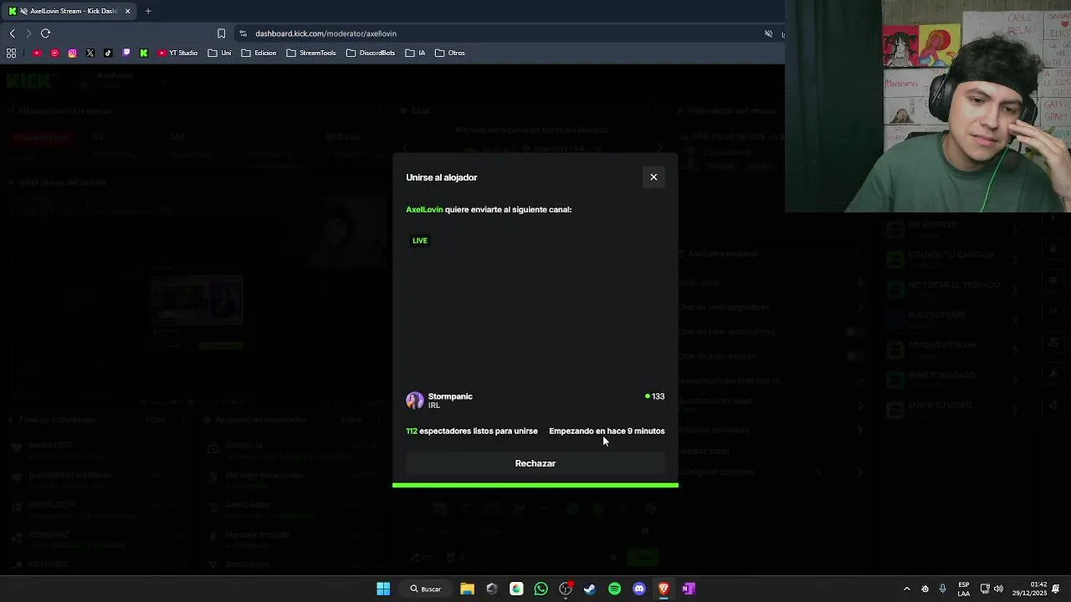This screenshot has height=602, width=1071.
Task: Open the DiscordBots bookmarks folder
Action: tap(370, 53)
